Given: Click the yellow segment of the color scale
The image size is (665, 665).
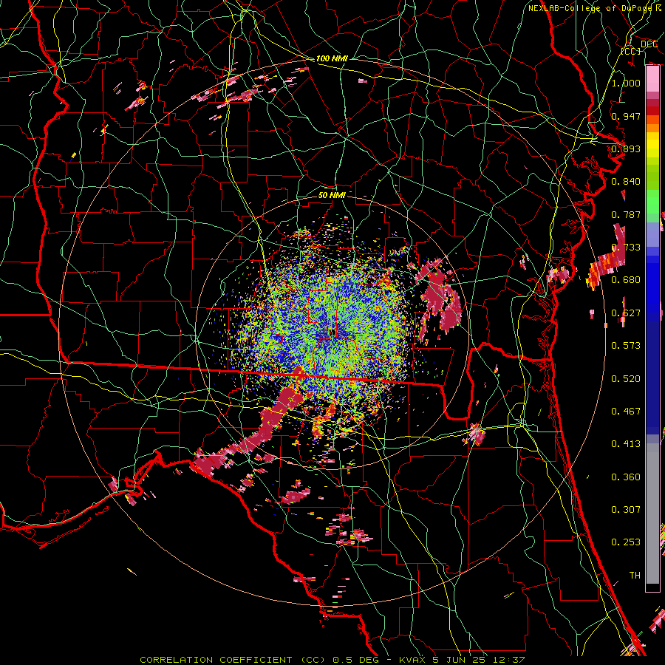Looking at the screenshot, I should [x=652, y=146].
